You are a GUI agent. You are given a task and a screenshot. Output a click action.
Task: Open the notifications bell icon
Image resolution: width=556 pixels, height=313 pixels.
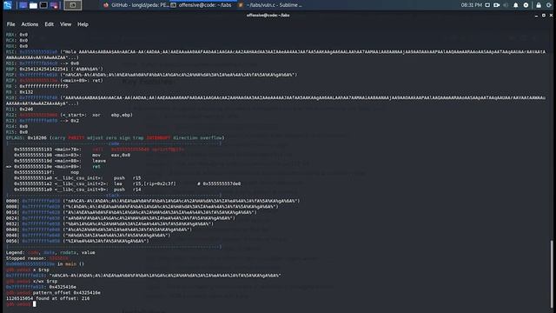[515, 5]
